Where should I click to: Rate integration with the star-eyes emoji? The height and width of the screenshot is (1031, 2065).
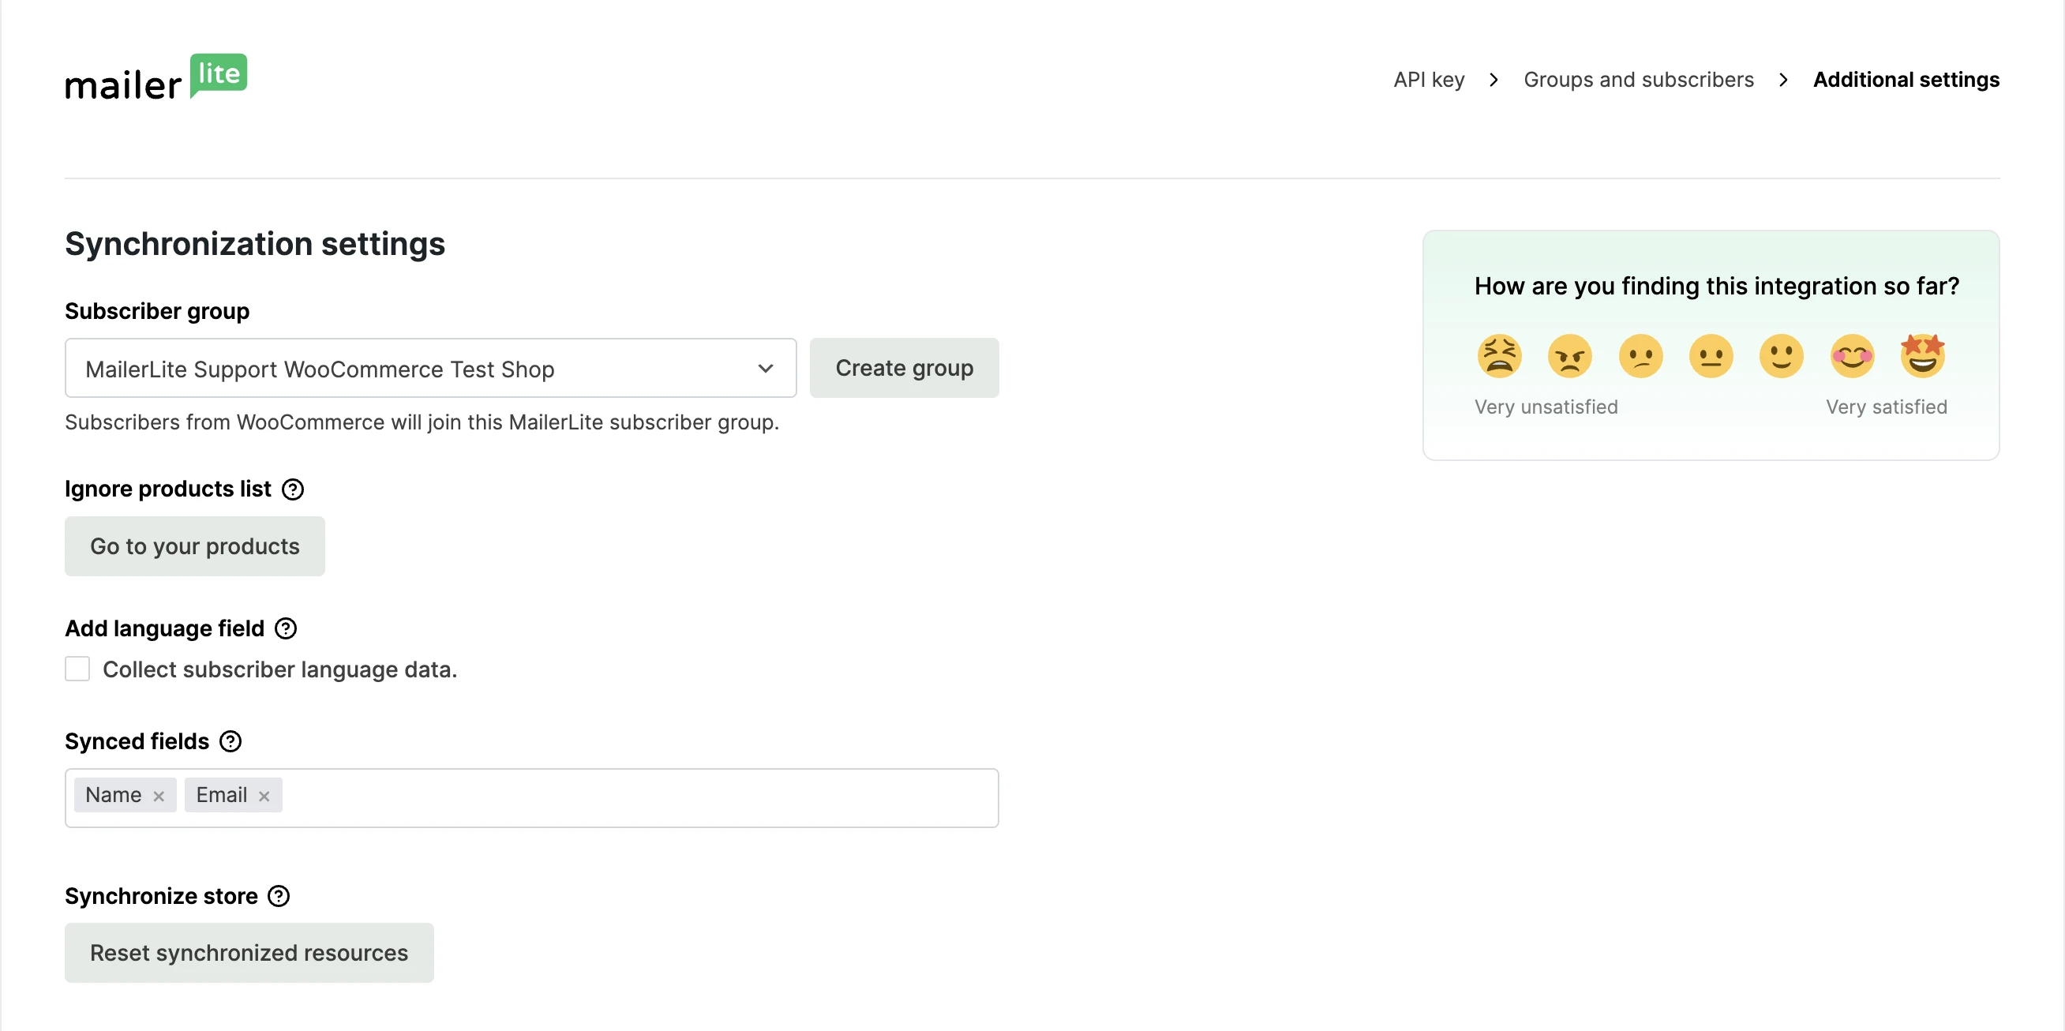click(1922, 356)
